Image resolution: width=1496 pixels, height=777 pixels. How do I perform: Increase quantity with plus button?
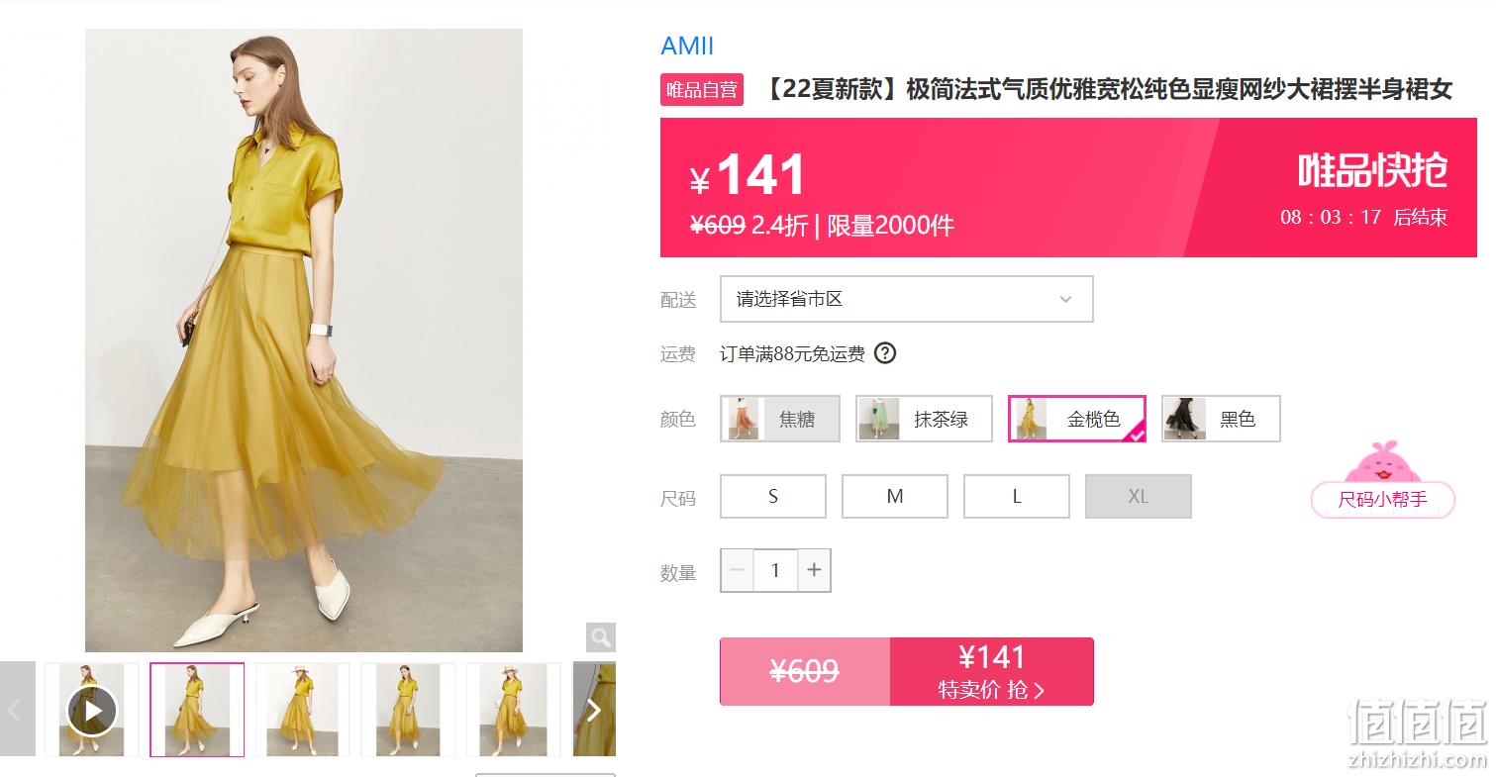(x=814, y=570)
